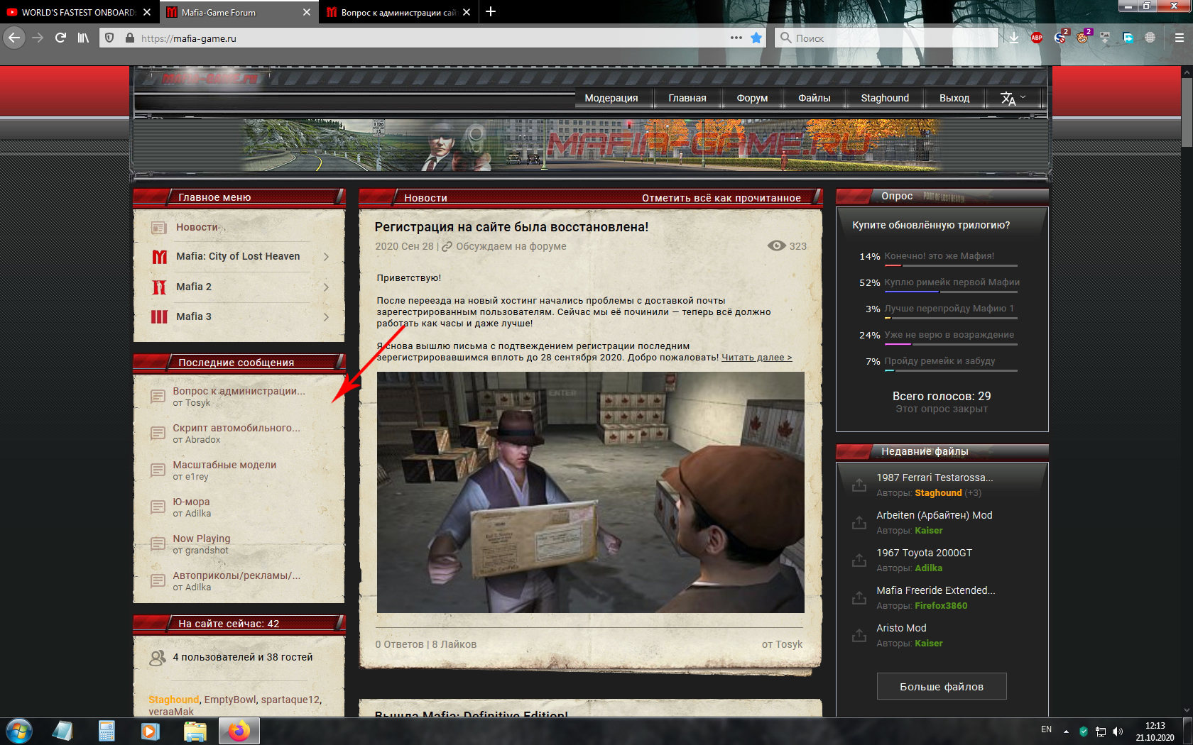
Task: Open Масштабные модели recent post
Action: point(224,465)
